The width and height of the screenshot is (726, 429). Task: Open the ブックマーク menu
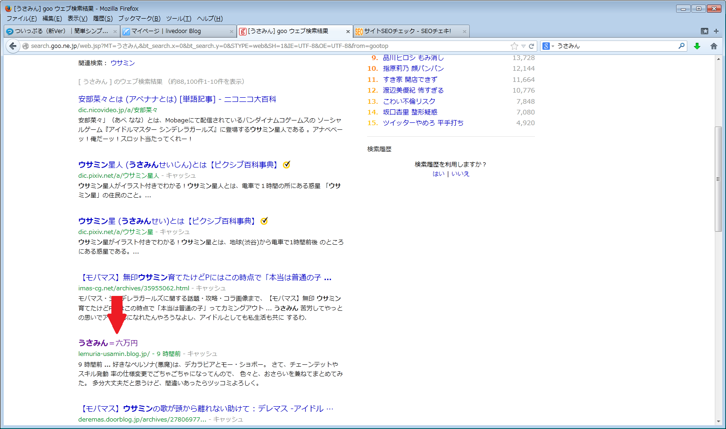(139, 19)
